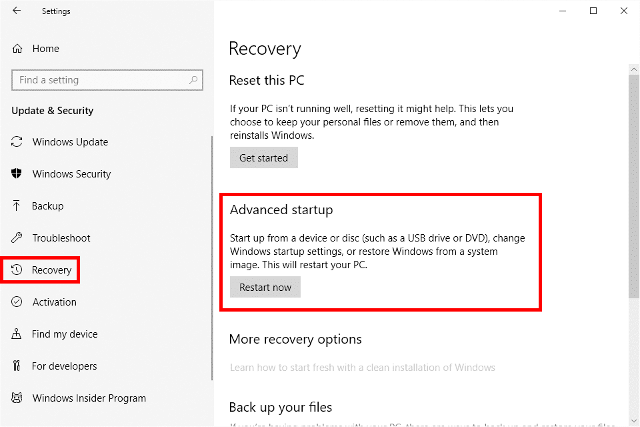Click the Backup upload arrow icon

pos(16,205)
